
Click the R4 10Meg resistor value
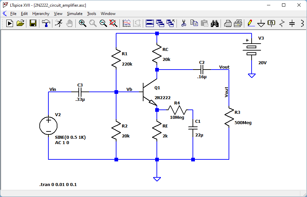click(177, 117)
